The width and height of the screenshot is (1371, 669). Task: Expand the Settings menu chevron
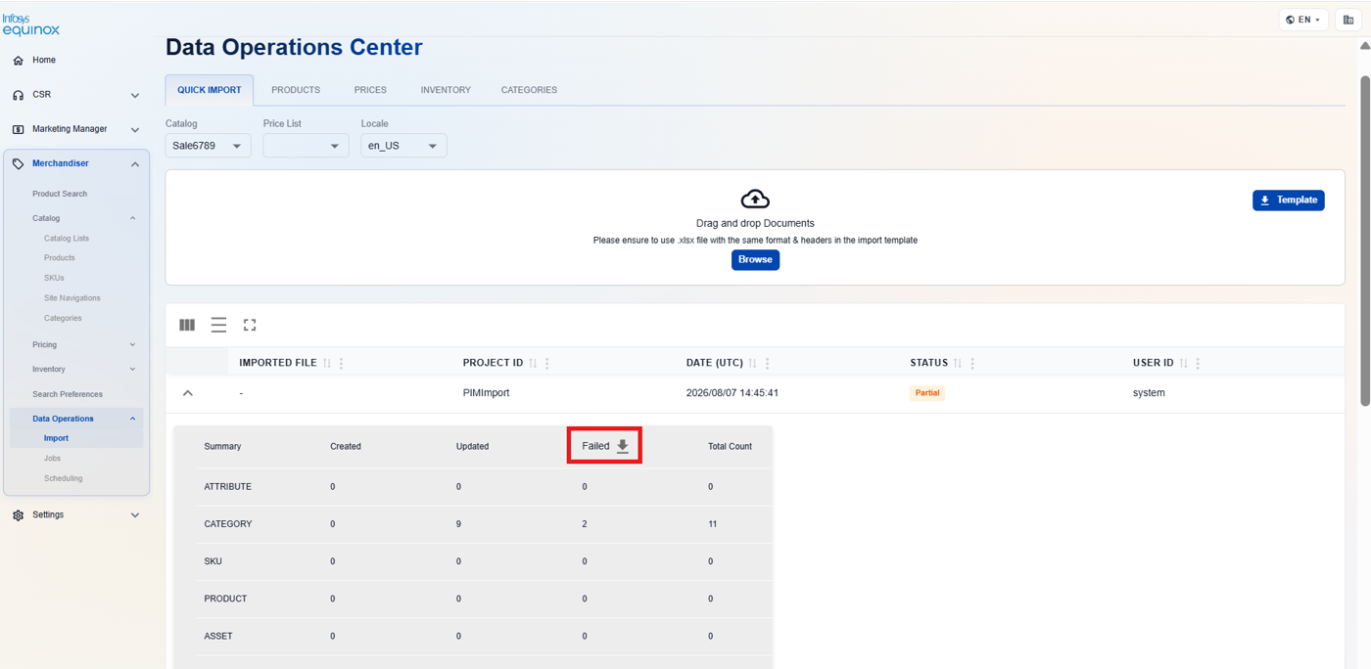click(x=135, y=515)
